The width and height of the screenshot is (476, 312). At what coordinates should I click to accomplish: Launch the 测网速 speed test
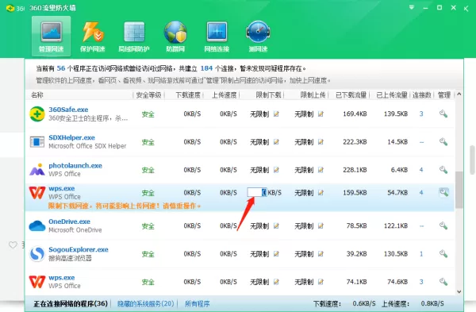coord(258,37)
